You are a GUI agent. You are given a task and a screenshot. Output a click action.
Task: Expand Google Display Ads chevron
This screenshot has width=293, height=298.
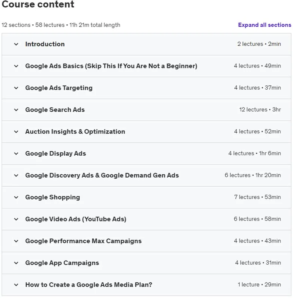pos(16,154)
